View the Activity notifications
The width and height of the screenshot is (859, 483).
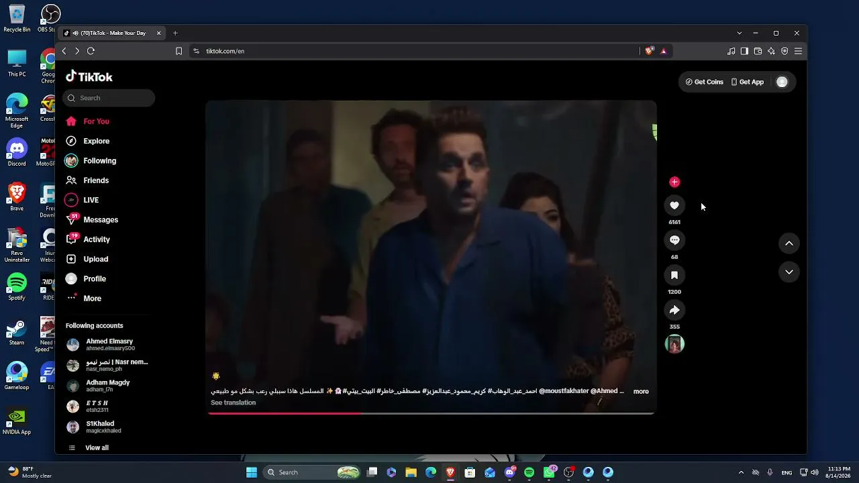87,239
